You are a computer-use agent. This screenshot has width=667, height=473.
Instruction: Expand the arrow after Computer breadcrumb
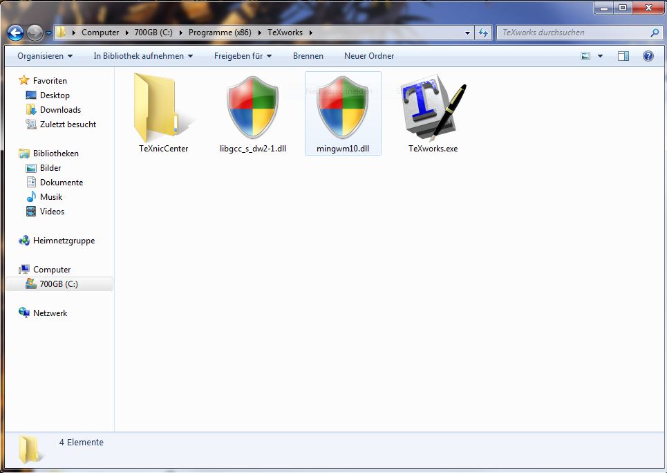point(126,33)
